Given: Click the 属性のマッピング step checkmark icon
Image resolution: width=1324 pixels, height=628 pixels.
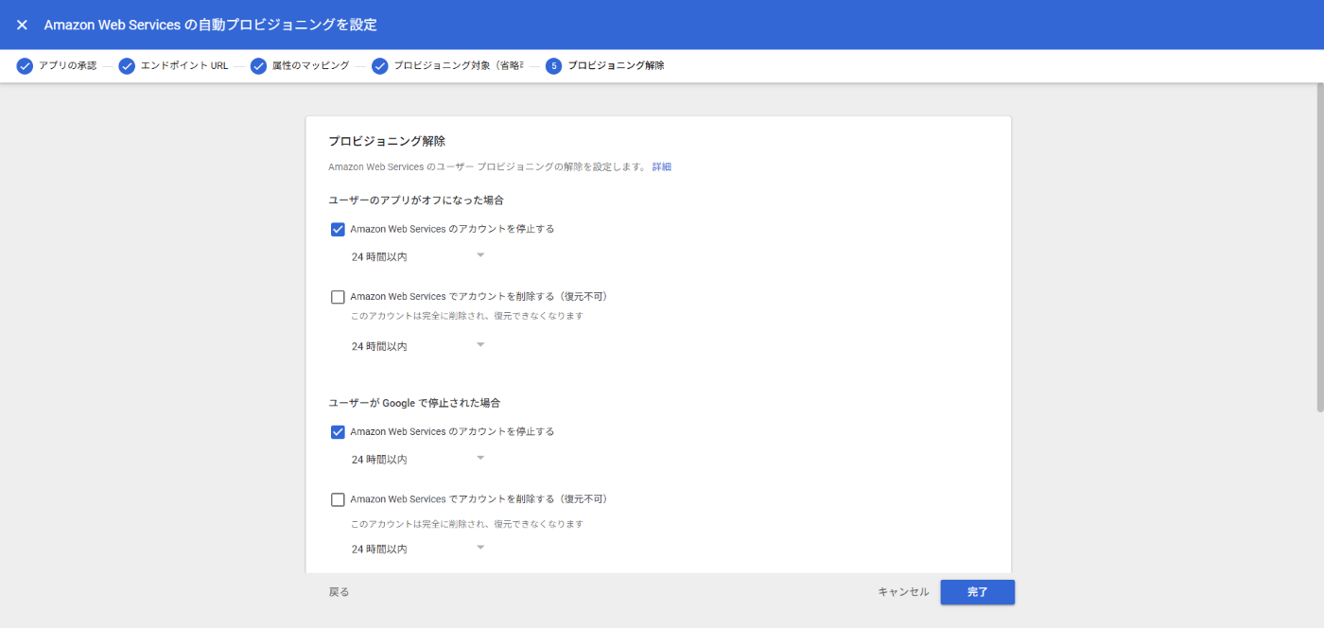Looking at the screenshot, I should tap(258, 66).
